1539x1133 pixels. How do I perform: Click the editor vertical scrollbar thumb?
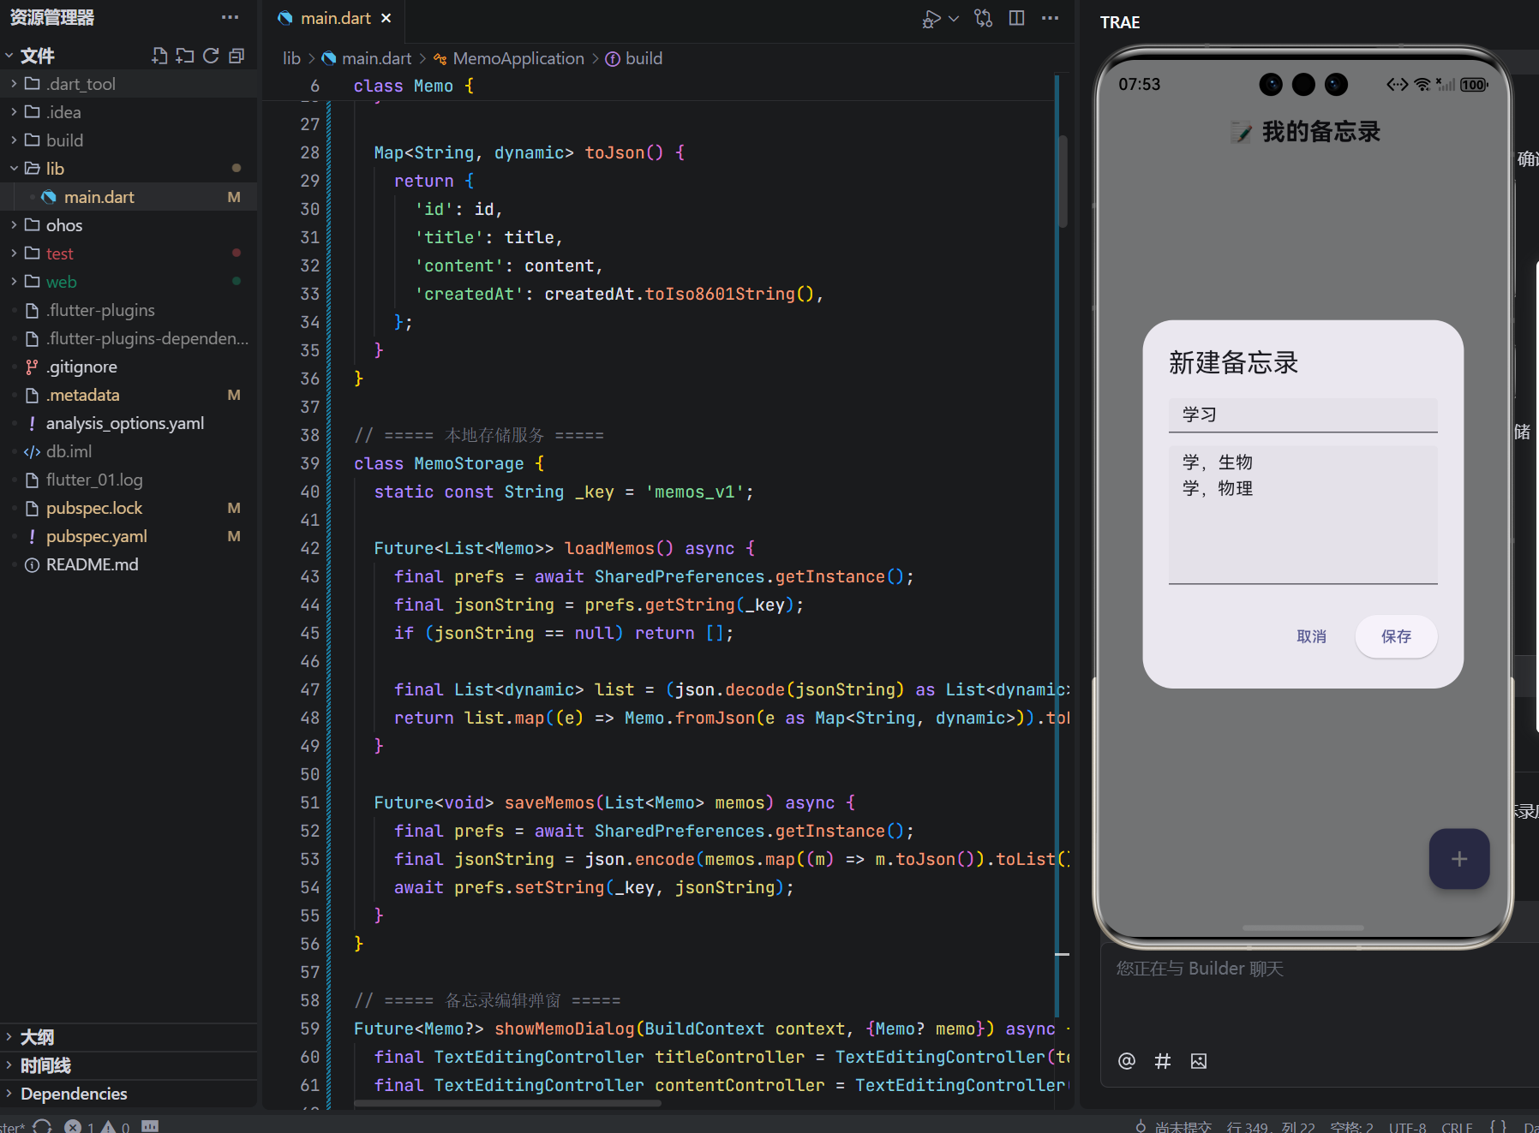click(1063, 182)
